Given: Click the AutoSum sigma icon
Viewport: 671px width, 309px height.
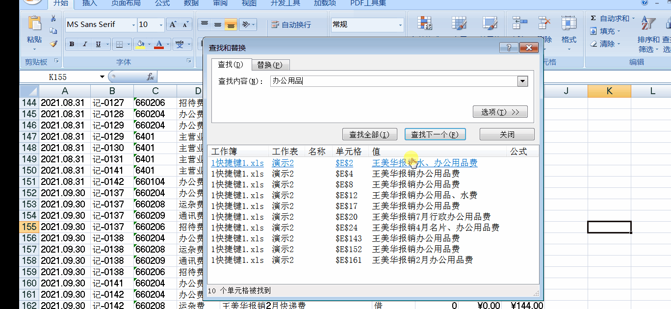Looking at the screenshot, I should click(593, 19).
